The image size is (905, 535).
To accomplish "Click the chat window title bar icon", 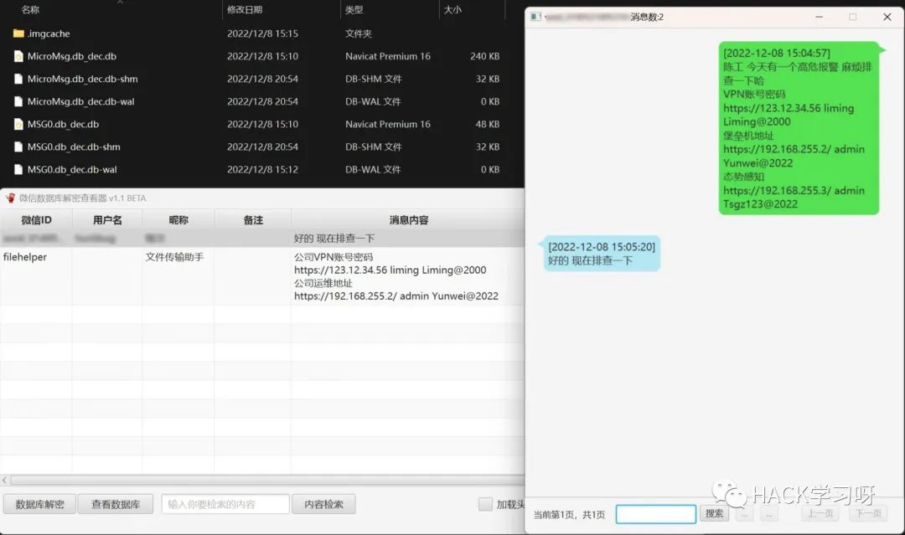I will tap(535, 17).
